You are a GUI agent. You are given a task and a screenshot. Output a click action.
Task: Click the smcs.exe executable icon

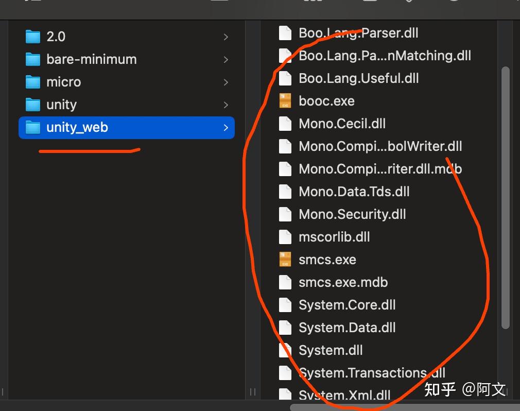[x=285, y=259]
